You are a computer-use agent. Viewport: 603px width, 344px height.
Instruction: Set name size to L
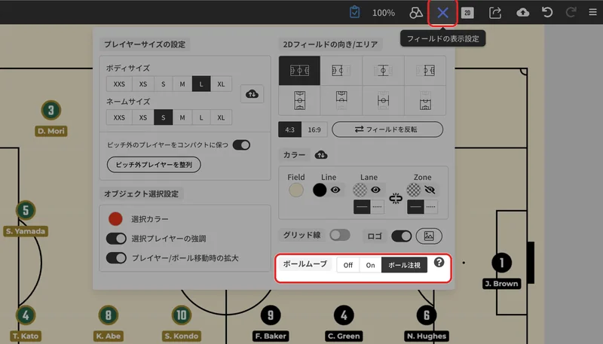coord(201,117)
